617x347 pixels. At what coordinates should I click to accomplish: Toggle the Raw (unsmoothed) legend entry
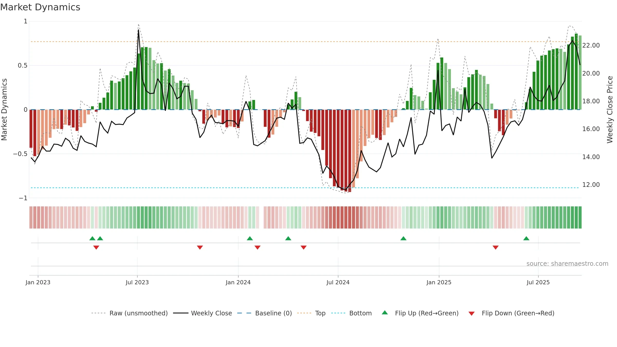click(x=129, y=313)
